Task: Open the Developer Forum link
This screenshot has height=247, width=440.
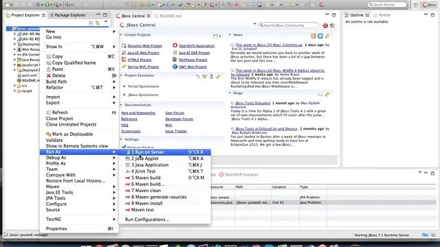Action: tap(179, 119)
